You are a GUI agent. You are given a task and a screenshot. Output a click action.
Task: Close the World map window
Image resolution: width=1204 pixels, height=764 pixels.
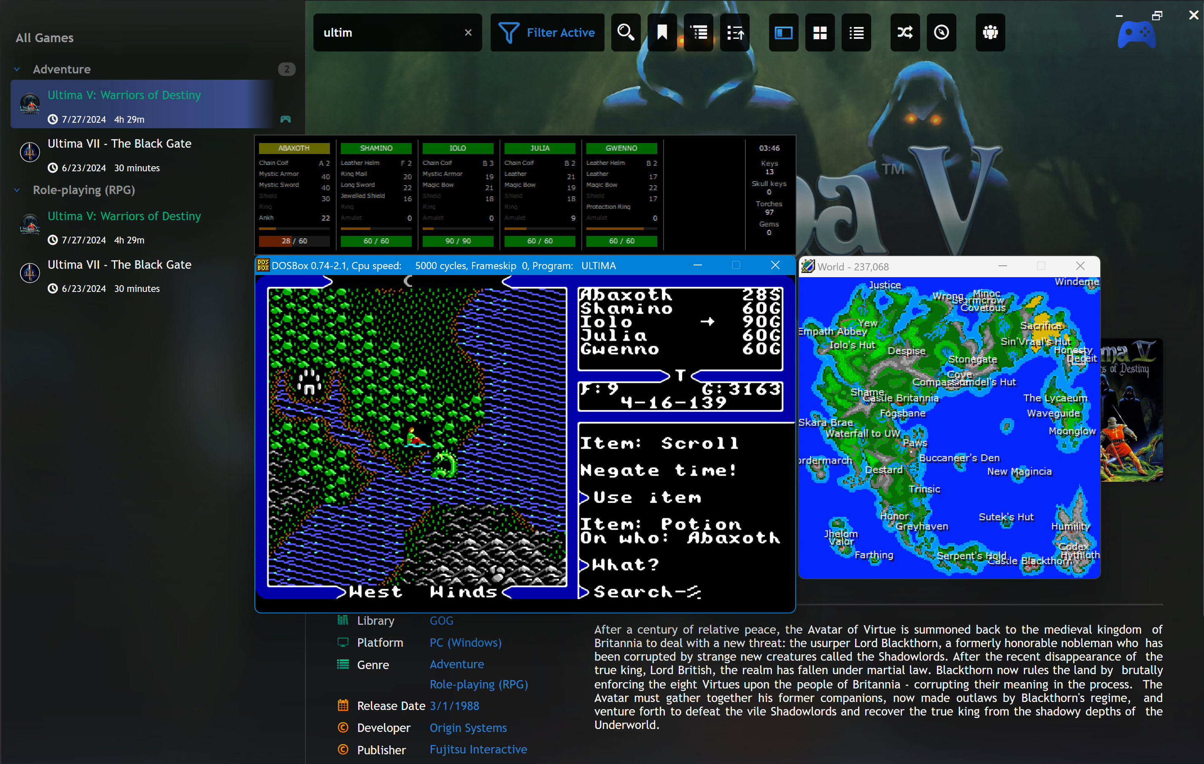coord(1080,266)
